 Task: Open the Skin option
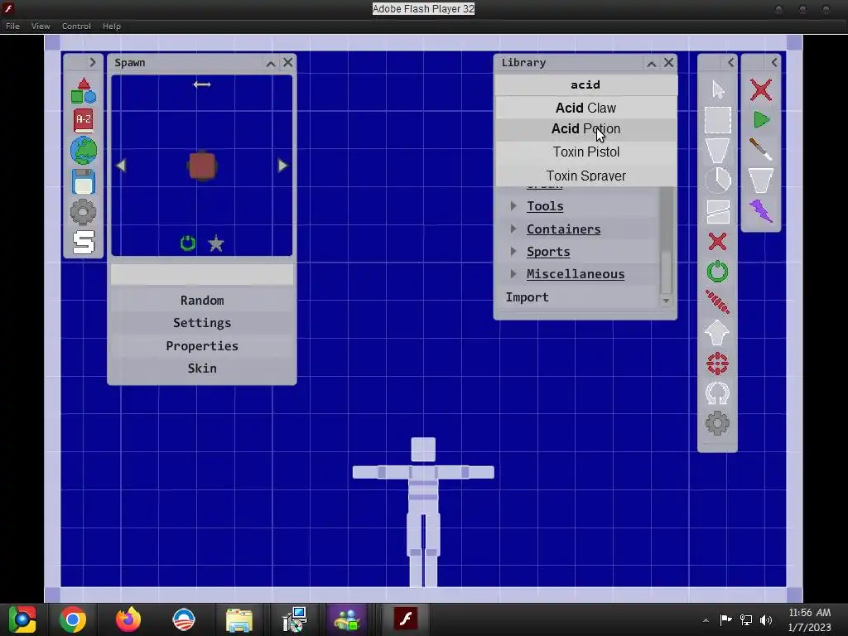[x=202, y=369]
